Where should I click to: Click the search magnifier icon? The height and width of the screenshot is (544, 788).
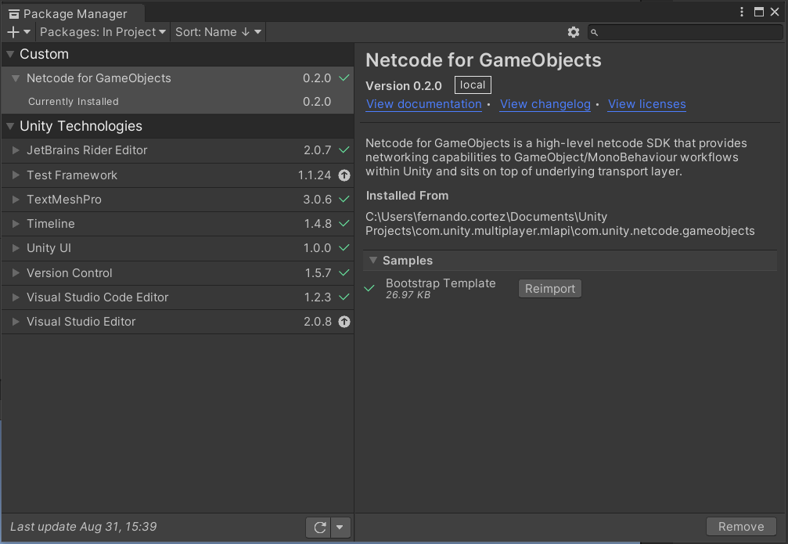pyautogui.click(x=595, y=33)
